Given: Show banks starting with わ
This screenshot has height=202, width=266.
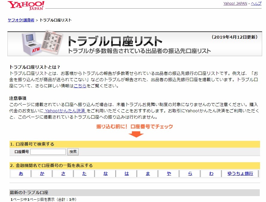Looking at the screenshot, I should [211, 173].
